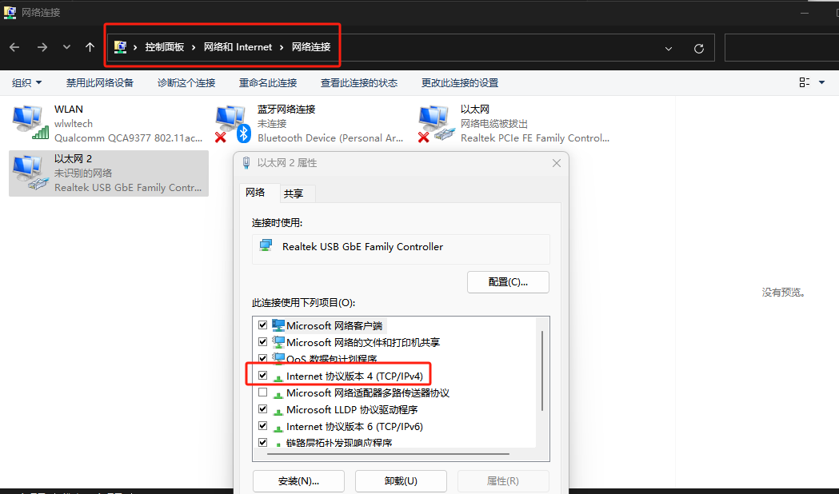839x494 pixels.
Task: Click Realtek USB GbE adapter icon in dialog
Action: tap(266, 246)
